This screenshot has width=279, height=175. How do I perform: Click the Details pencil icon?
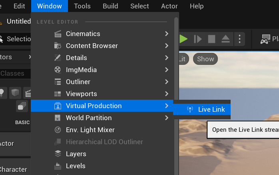pos(58,58)
